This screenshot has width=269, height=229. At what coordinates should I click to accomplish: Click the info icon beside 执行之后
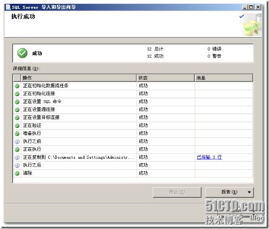17,165
